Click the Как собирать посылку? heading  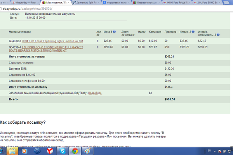[x=23, y=122]
